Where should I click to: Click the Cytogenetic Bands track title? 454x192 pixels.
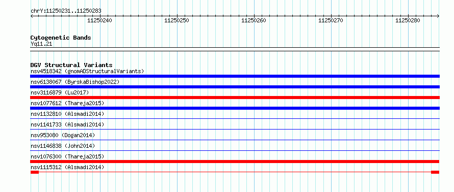tap(61, 38)
